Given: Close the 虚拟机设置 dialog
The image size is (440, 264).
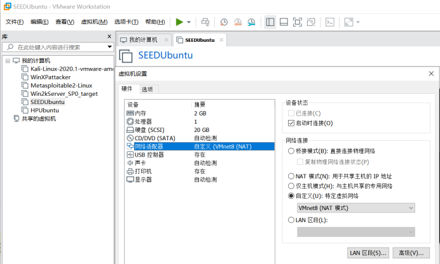Looking at the screenshot, I should (431, 74).
